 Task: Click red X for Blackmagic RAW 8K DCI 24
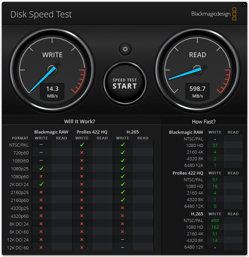pos(41,224)
